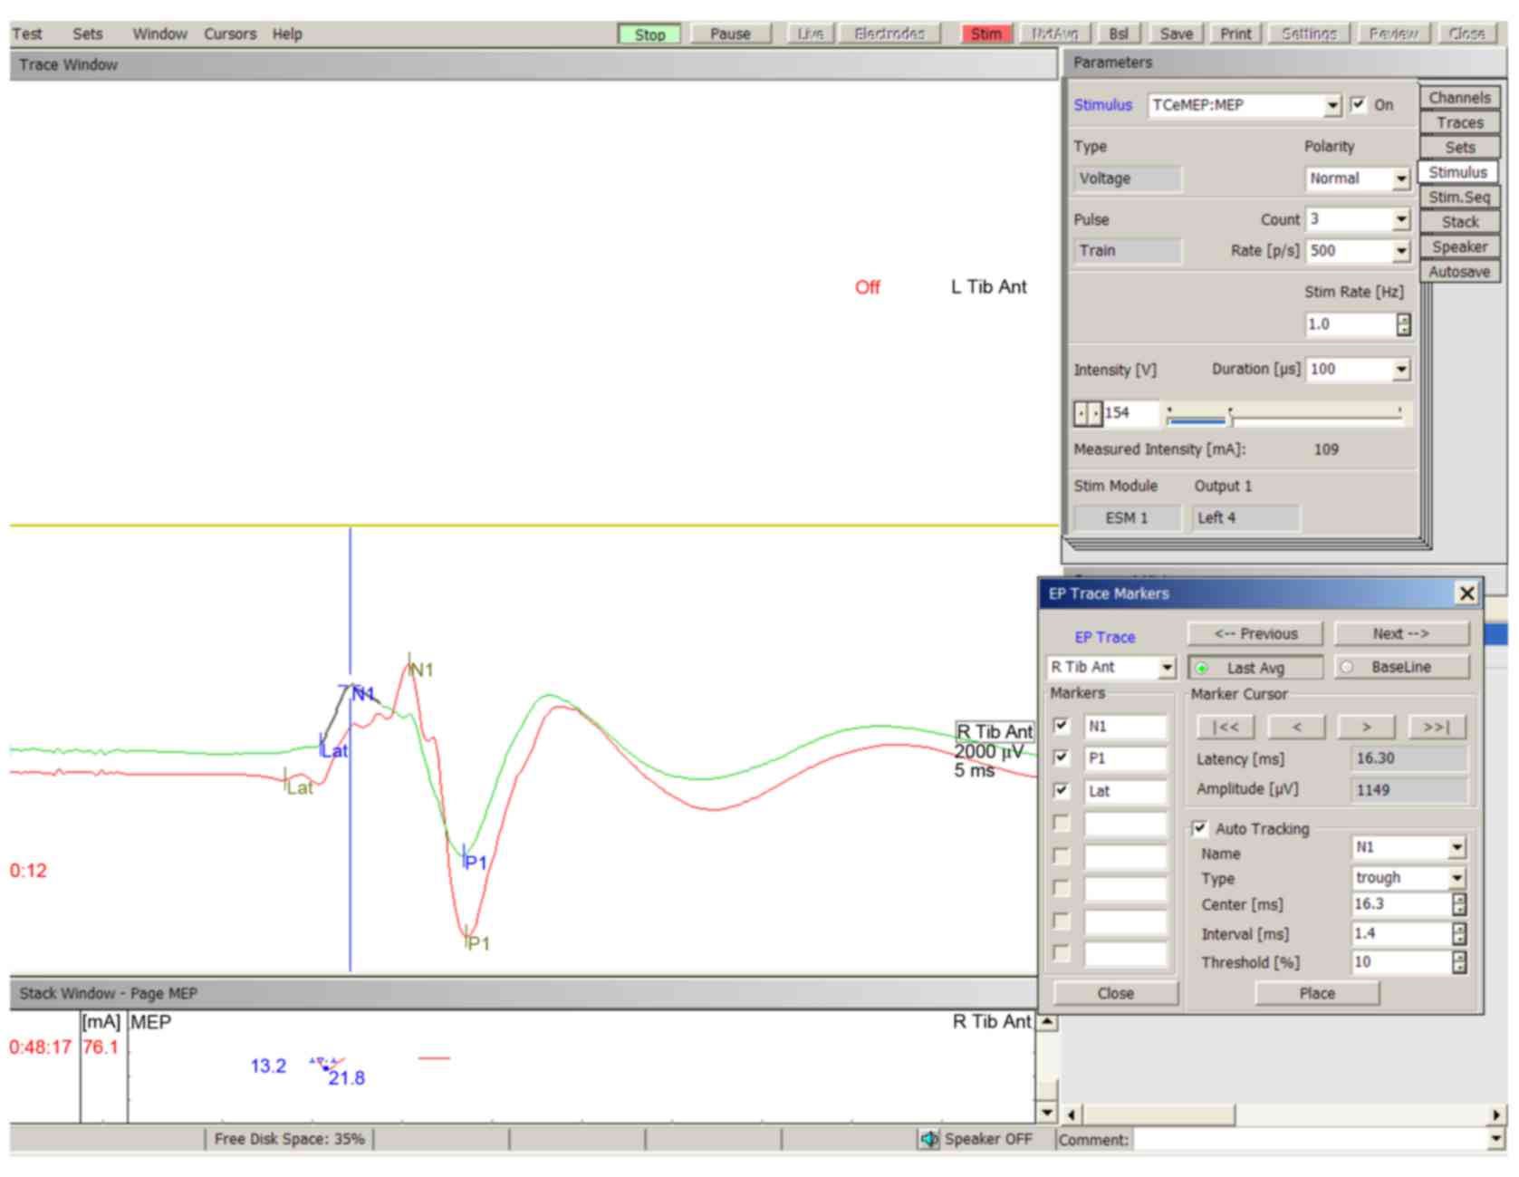Jump marker cursor to first position
Screen dimensions: 1519x1177
coord(1225,727)
